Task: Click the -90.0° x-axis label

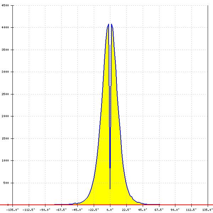Action: tap(45, 210)
